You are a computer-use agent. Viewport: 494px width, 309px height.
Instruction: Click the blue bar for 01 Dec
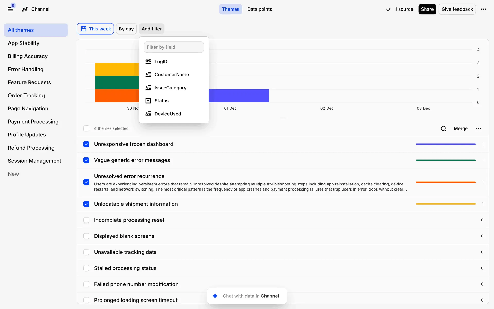(x=239, y=96)
